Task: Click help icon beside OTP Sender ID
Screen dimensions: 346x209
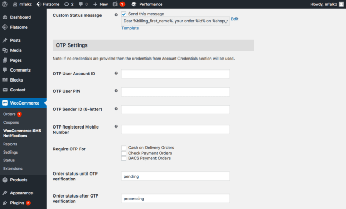Action: point(116,109)
